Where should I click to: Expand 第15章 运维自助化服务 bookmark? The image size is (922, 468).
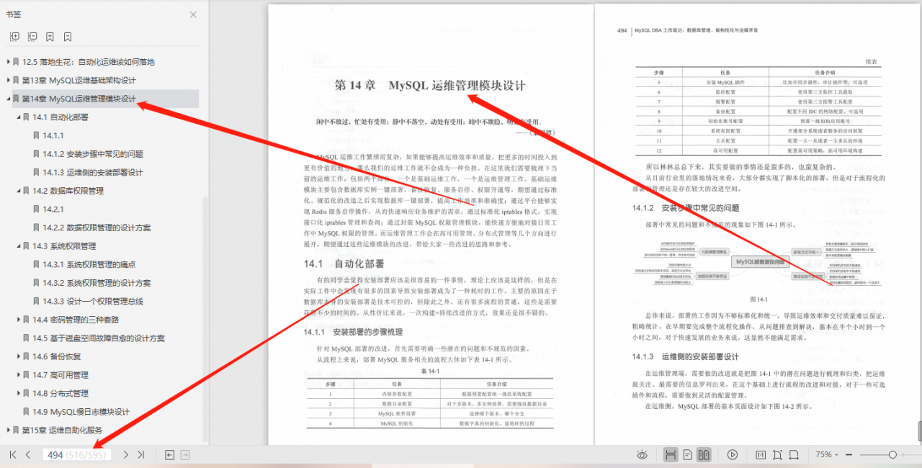pos(9,430)
